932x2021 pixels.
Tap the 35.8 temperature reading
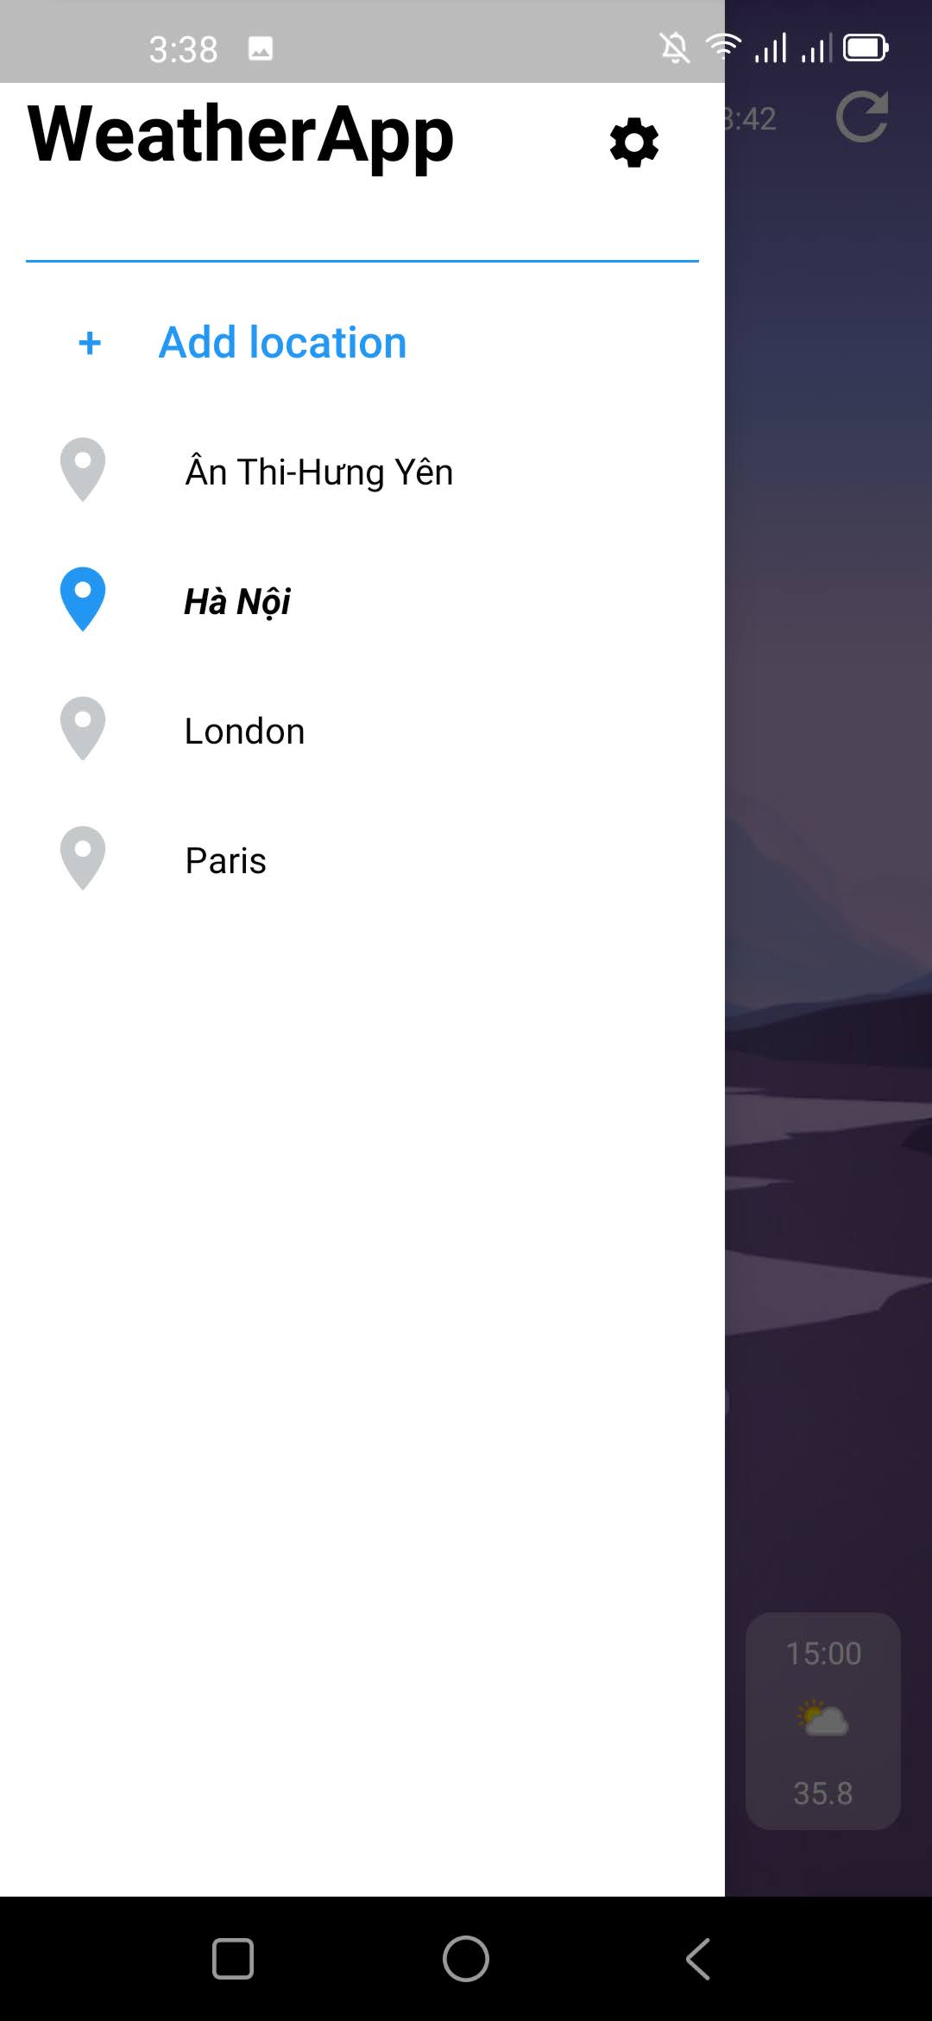tap(823, 1793)
